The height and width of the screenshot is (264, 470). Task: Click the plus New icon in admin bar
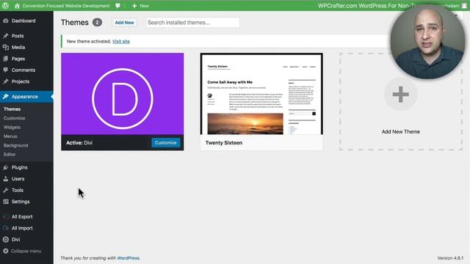[x=134, y=6]
